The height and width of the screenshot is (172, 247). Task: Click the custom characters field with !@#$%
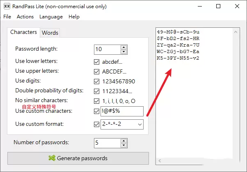pyautogui.click(x=122, y=111)
